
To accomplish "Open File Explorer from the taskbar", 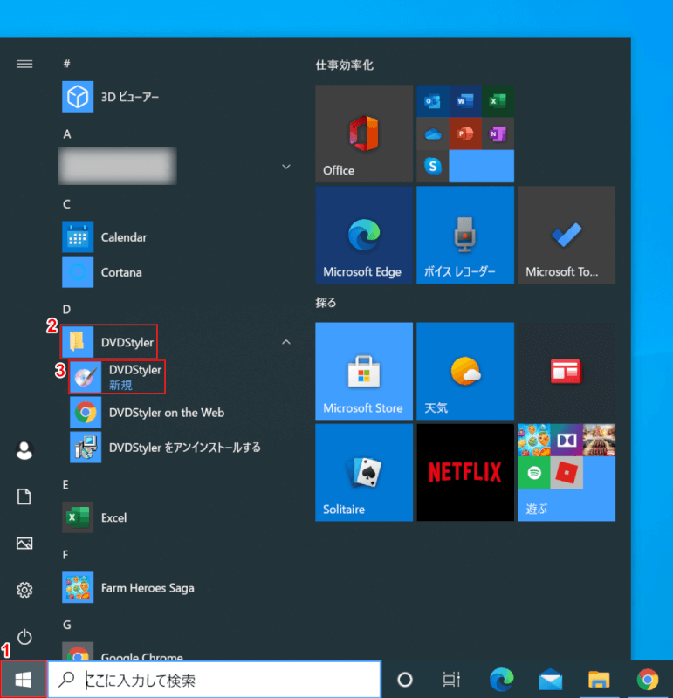I will pos(599,680).
